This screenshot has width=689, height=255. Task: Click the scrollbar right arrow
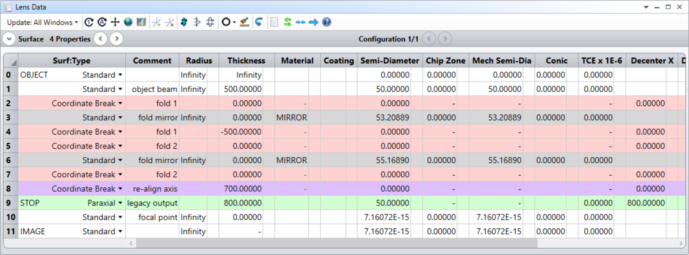tap(681, 244)
